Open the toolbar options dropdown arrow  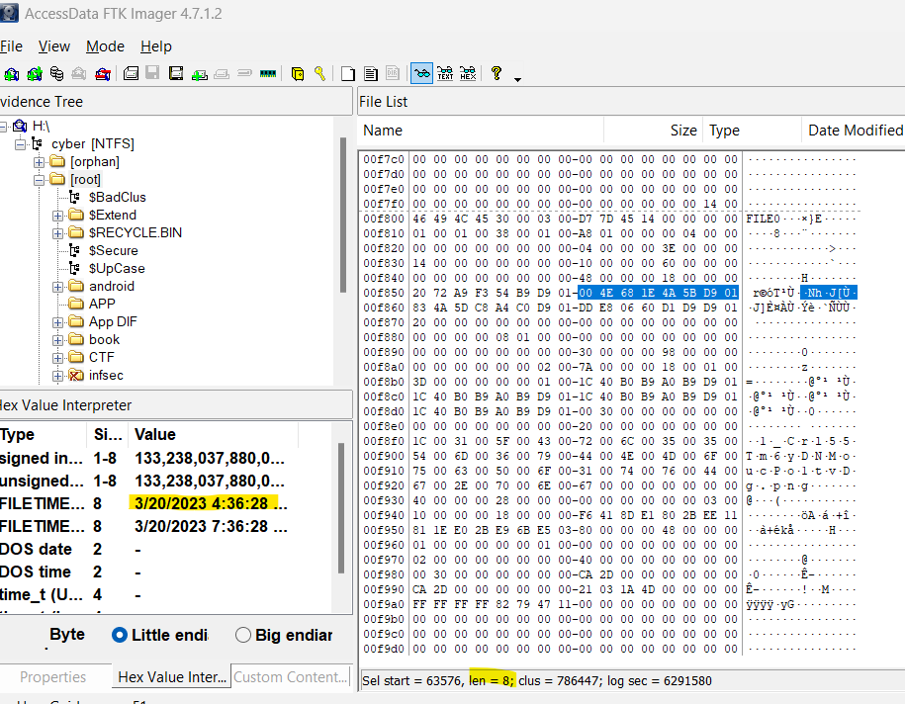[x=517, y=79]
